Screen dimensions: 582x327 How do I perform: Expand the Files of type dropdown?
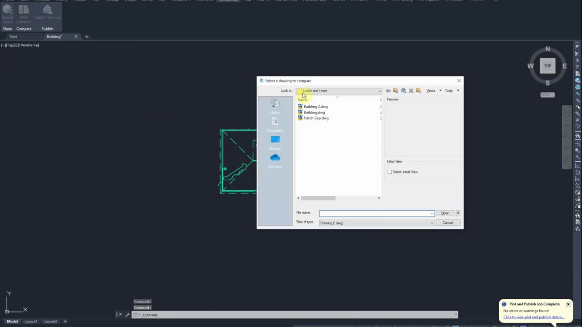[432, 223]
